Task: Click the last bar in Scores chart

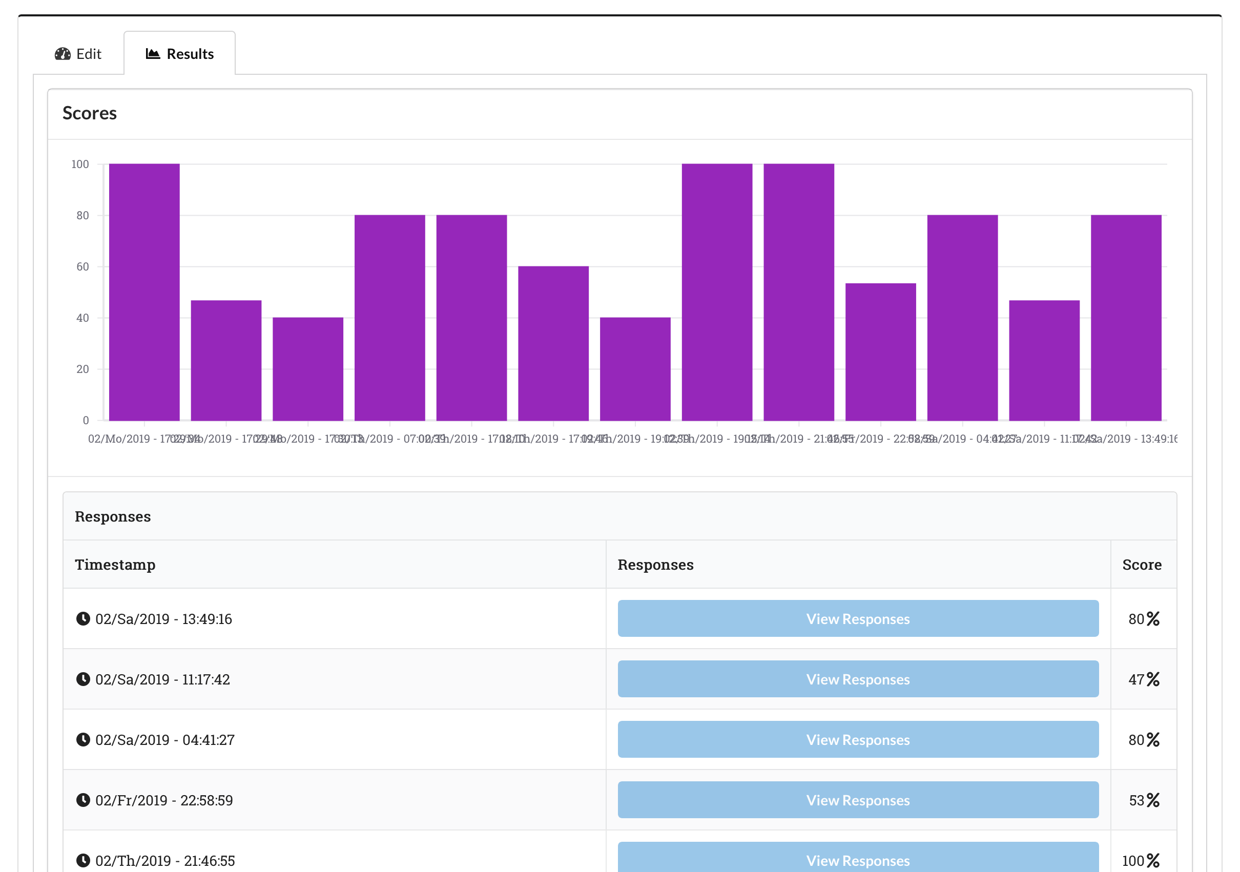Action: pos(1126,318)
